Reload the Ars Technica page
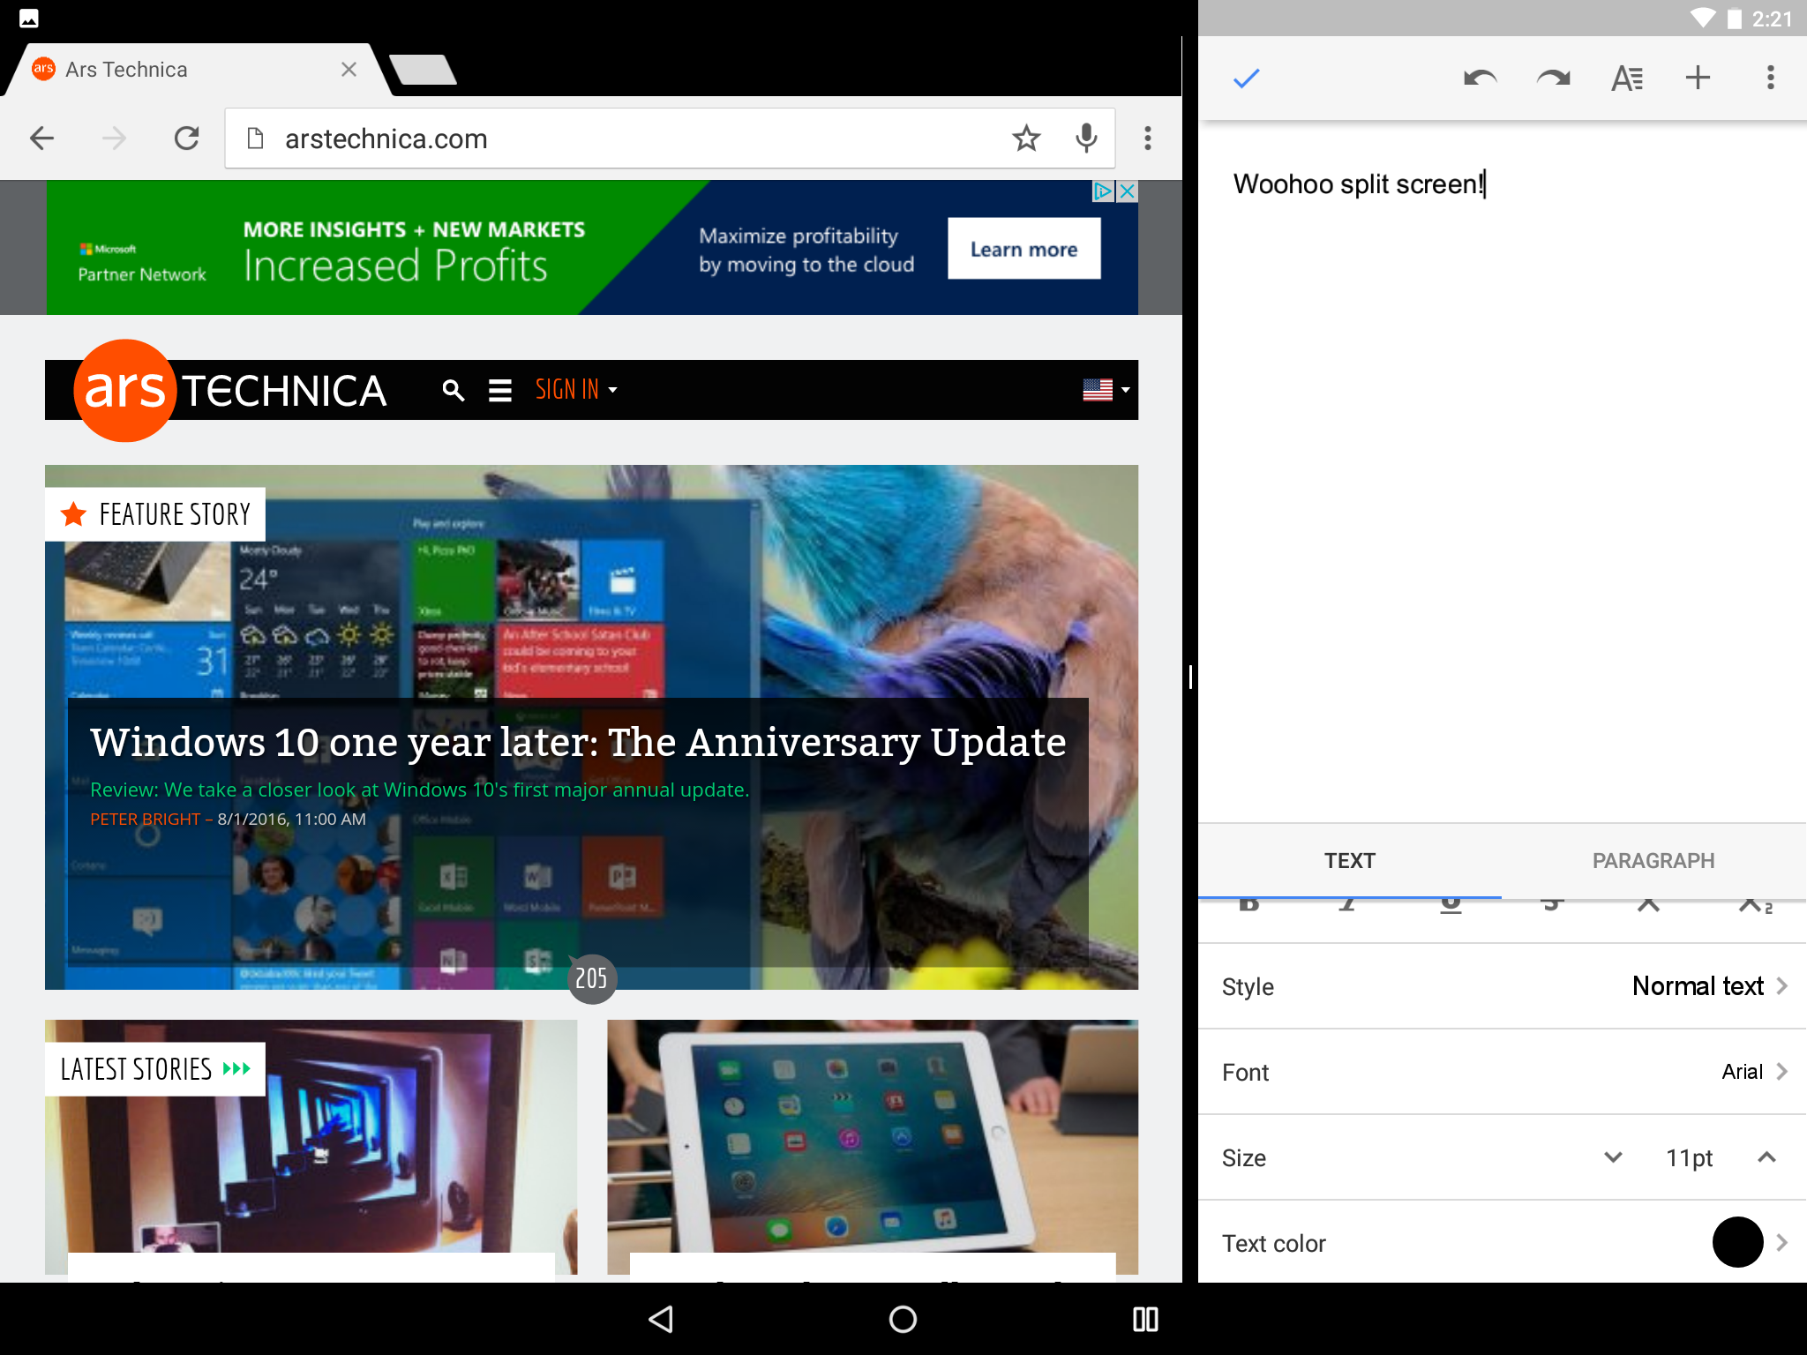This screenshot has width=1807, height=1355. tap(186, 138)
